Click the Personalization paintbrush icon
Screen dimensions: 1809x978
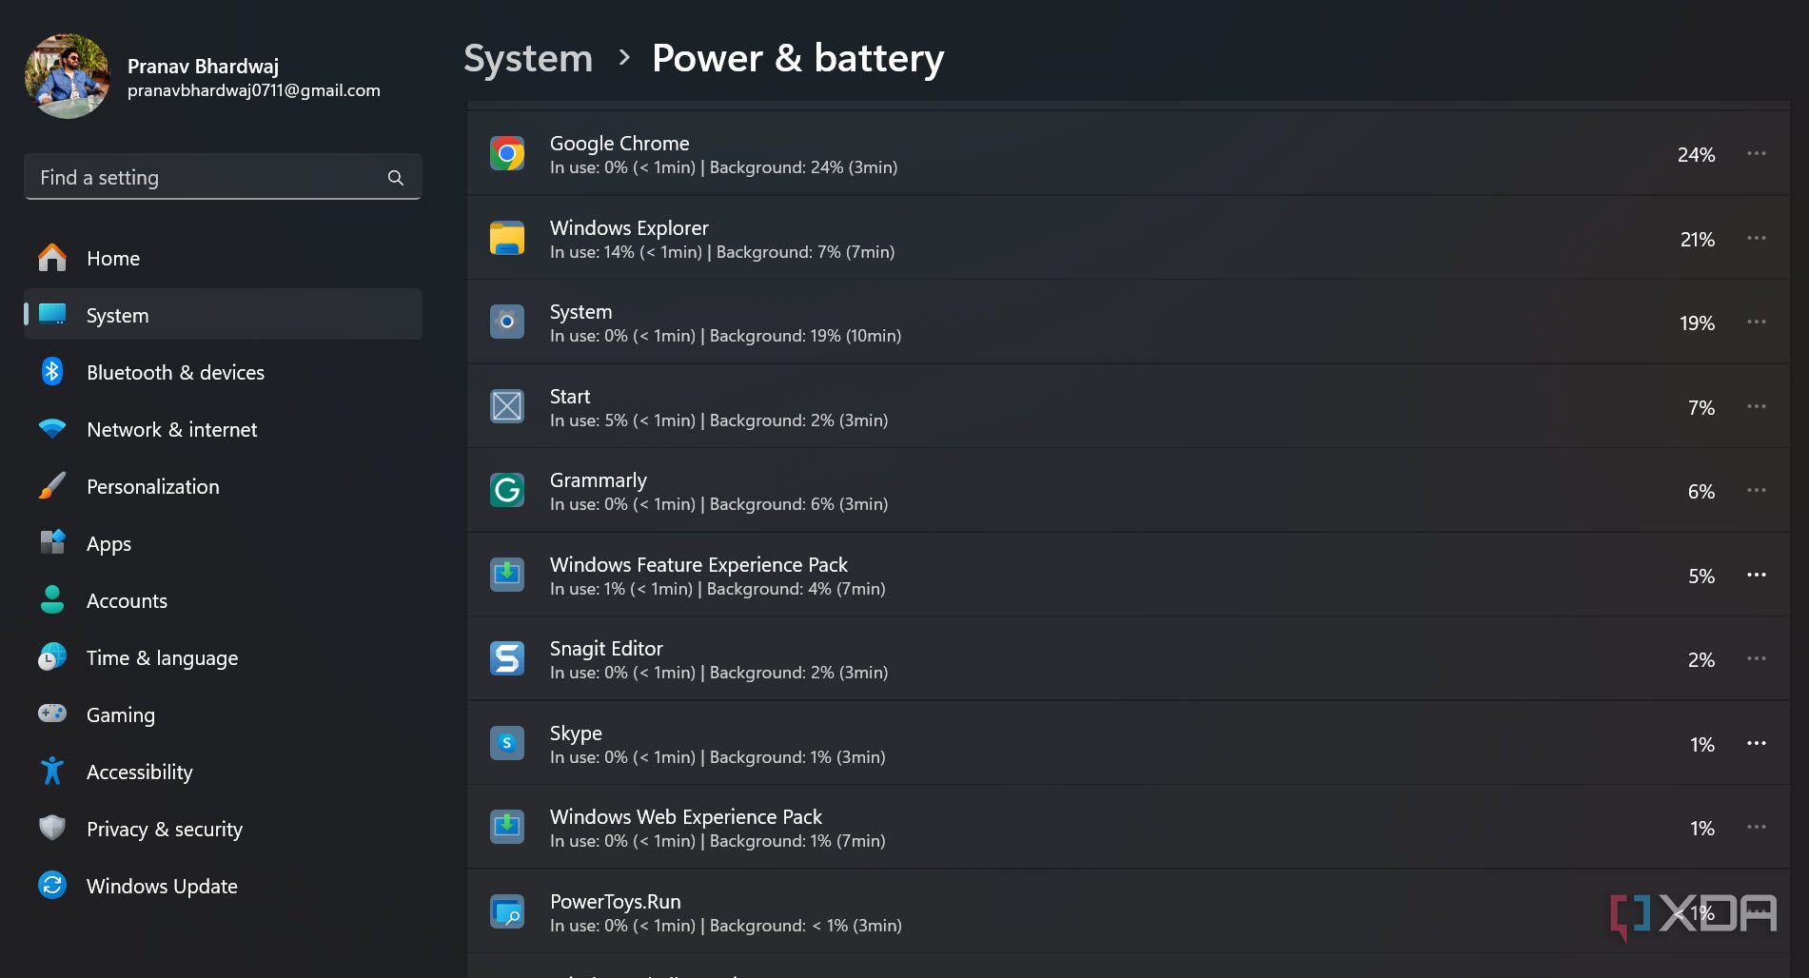click(52, 486)
